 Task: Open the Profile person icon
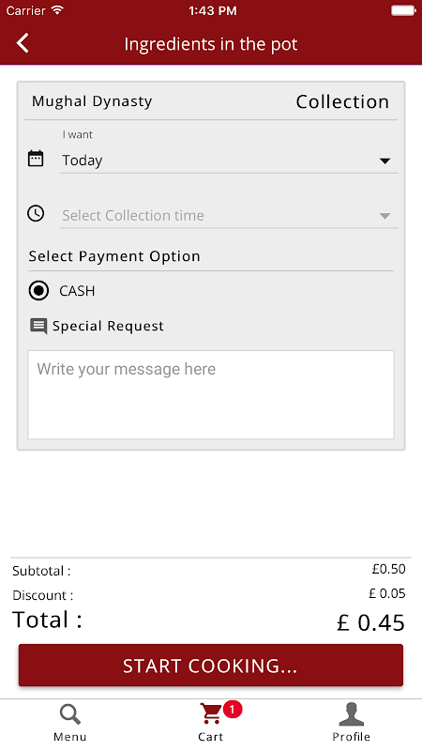351,714
